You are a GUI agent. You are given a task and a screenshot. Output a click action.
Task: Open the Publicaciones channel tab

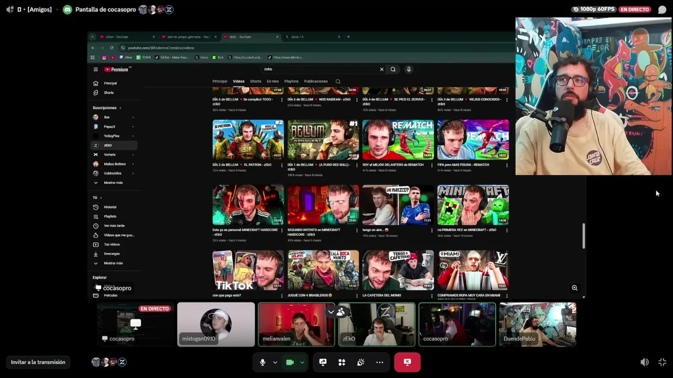[x=315, y=81]
